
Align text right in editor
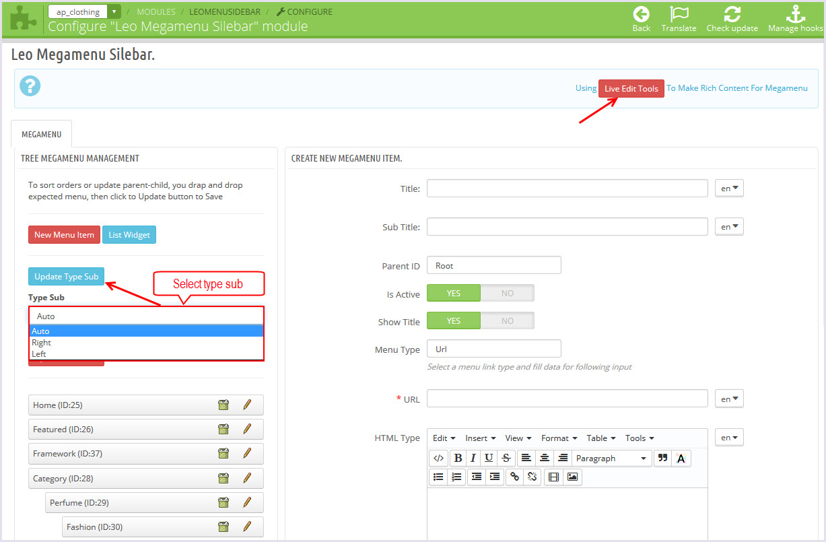(563, 458)
